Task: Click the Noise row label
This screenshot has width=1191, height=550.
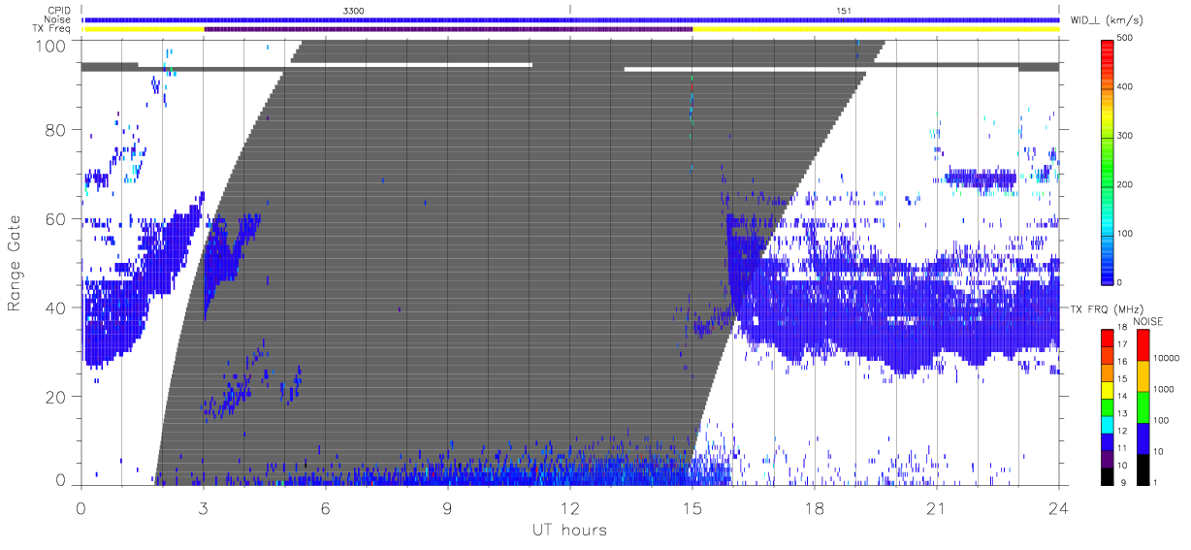Action: tap(58, 19)
